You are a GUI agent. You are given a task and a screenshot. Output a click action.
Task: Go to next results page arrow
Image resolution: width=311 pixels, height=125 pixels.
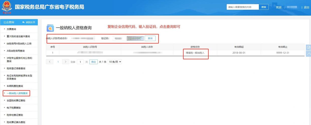click(66, 62)
